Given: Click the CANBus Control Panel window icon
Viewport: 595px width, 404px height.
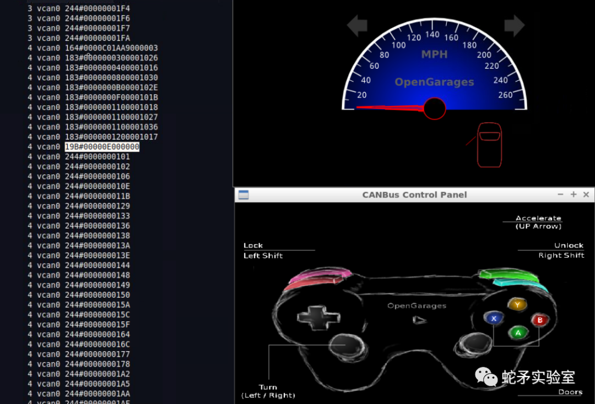Looking at the screenshot, I should [244, 195].
